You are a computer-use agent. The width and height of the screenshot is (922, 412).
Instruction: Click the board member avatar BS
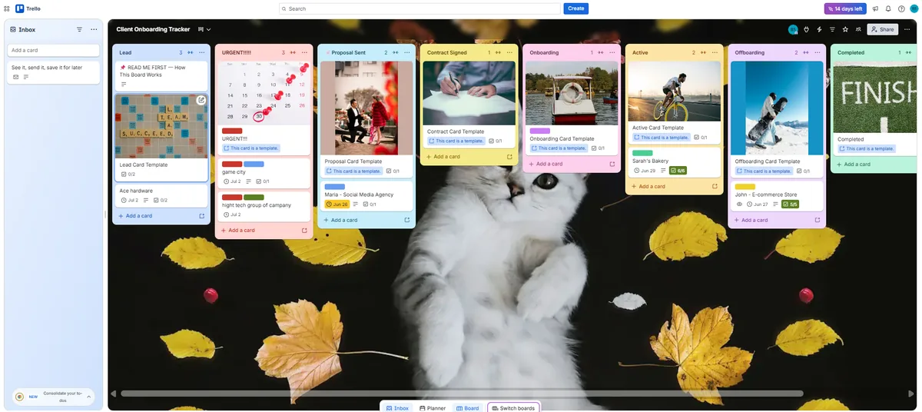pyautogui.click(x=793, y=29)
